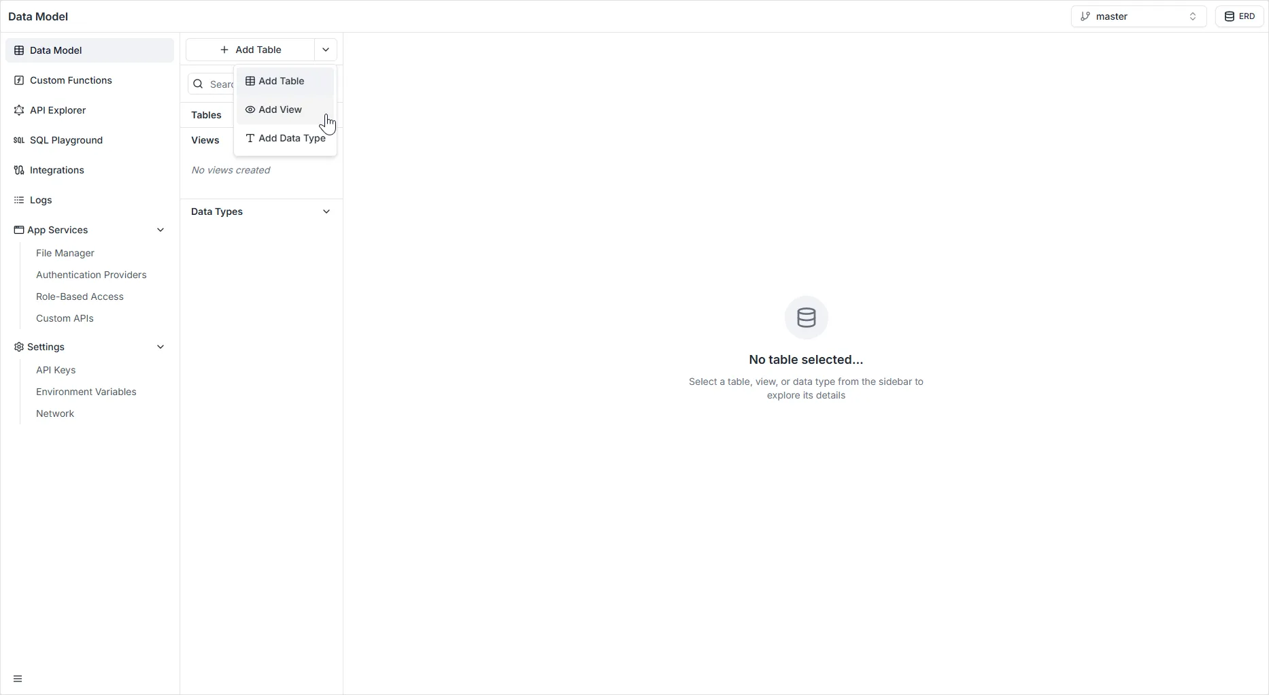
Task: Open the master branch selector
Action: pos(1138,16)
